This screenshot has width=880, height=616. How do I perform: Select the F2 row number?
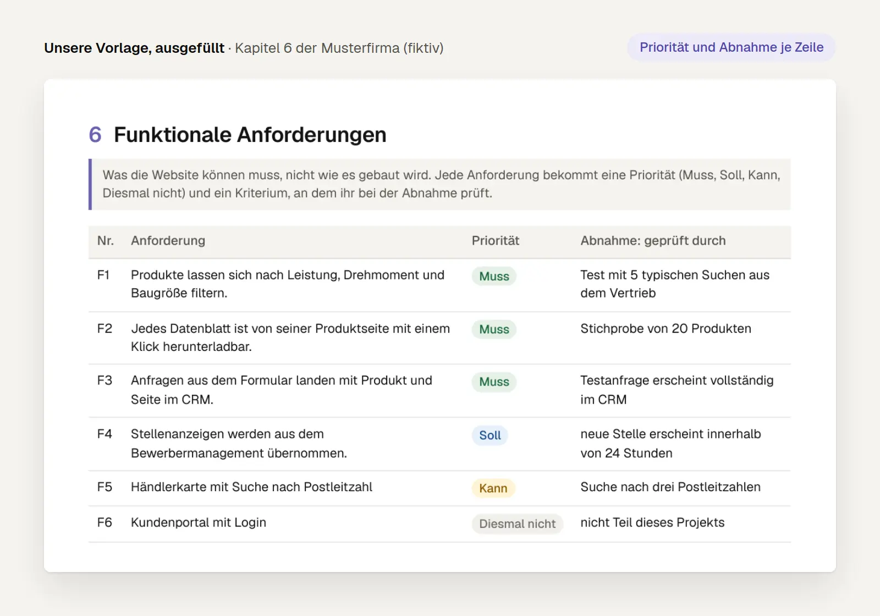coord(105,328)
